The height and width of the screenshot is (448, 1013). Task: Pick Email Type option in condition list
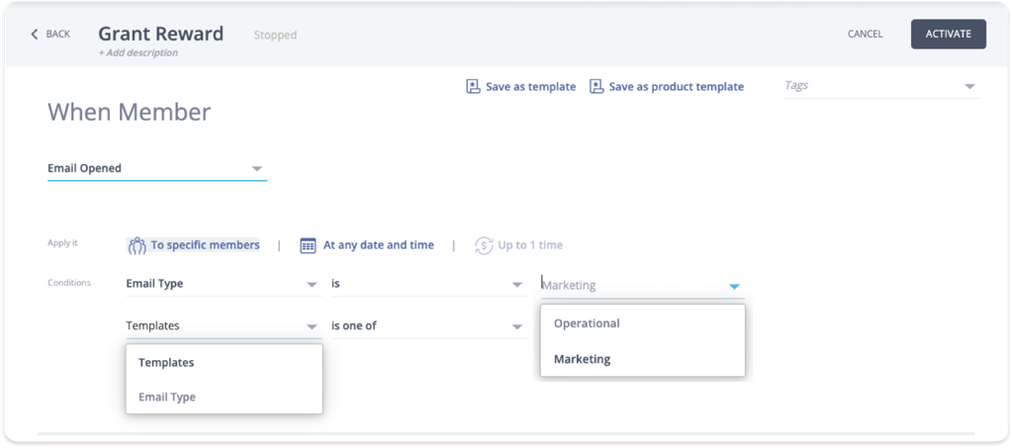coord(167,398)
